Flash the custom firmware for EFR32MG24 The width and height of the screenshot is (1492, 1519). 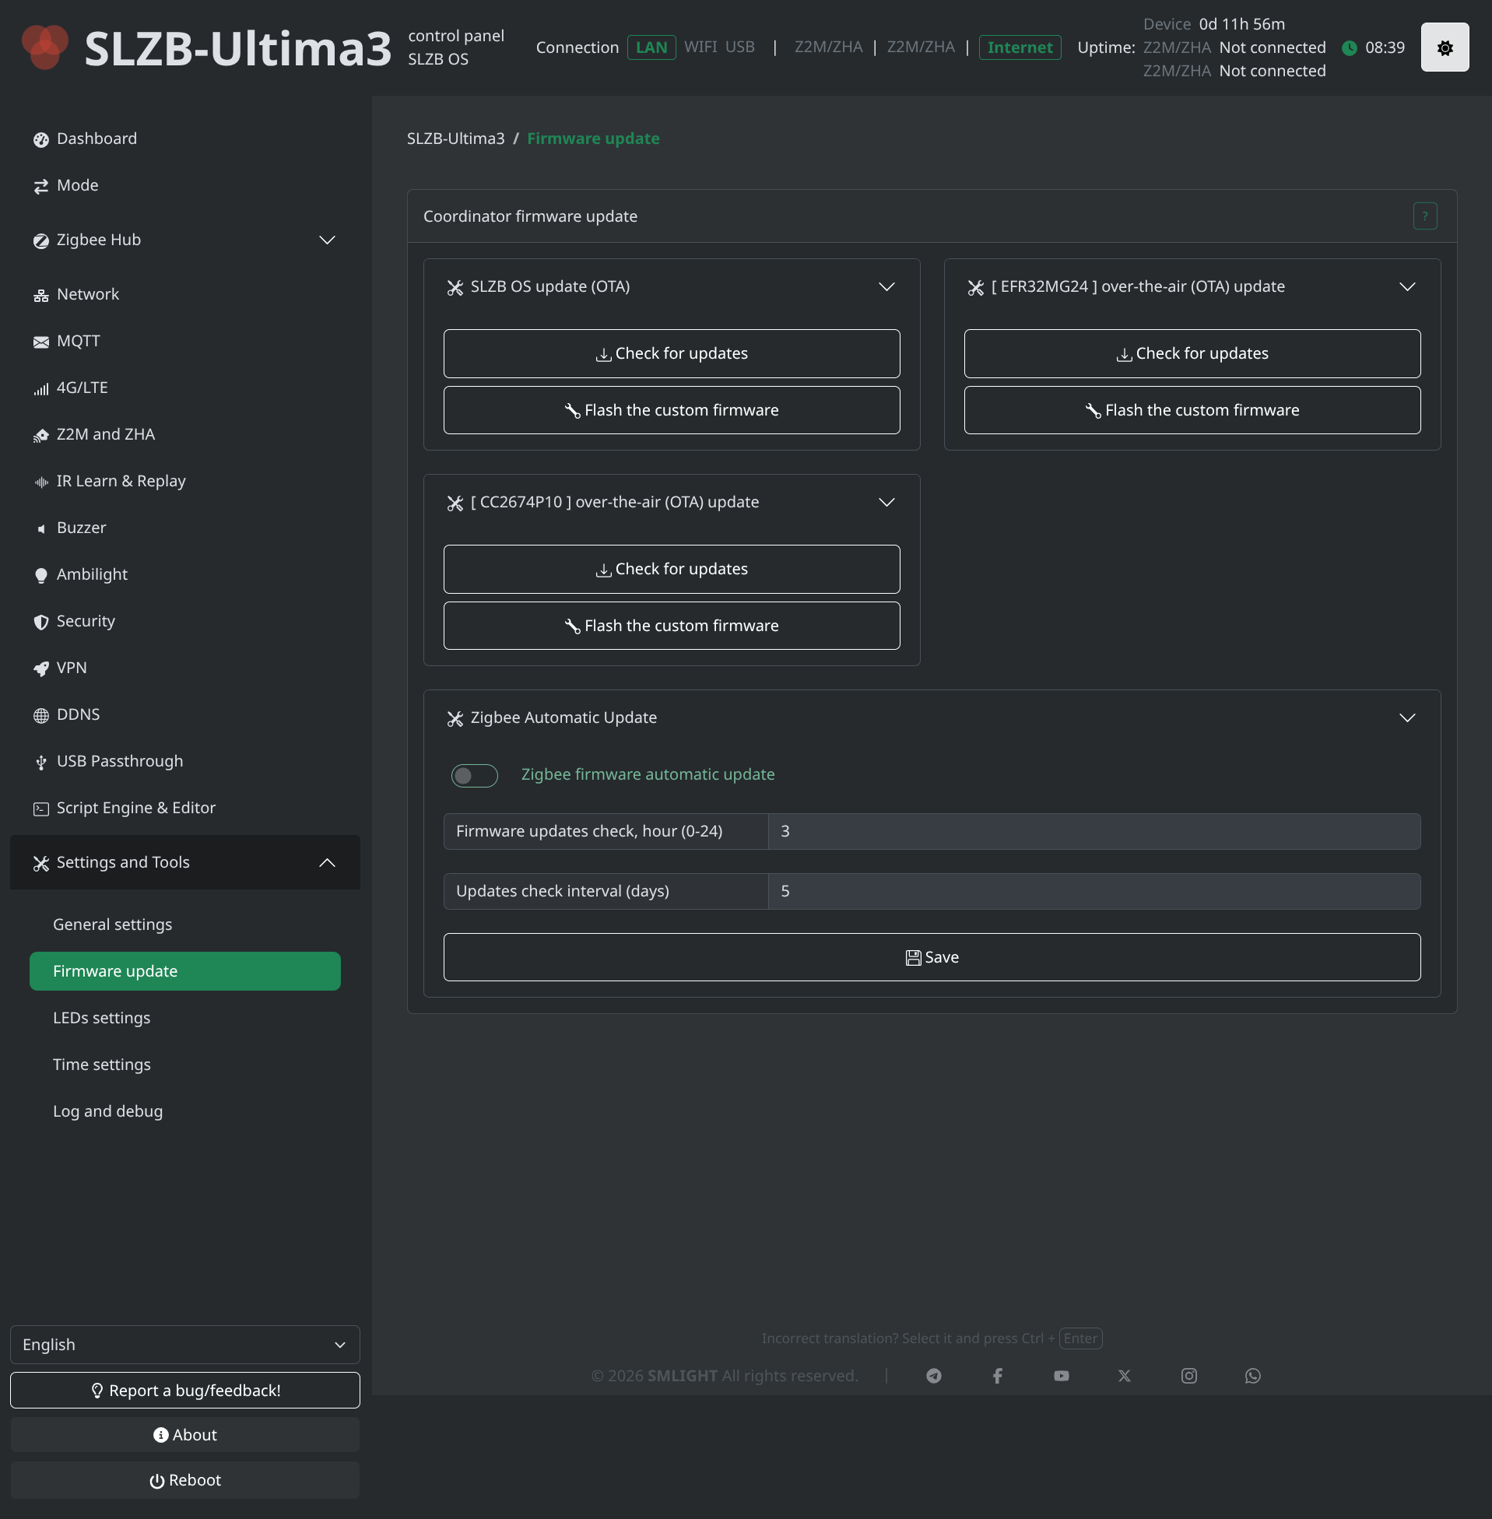click(1192, 410)
